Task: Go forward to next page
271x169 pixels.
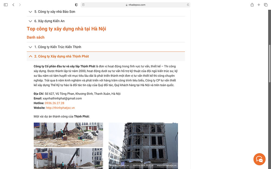Action: [20, 5]
